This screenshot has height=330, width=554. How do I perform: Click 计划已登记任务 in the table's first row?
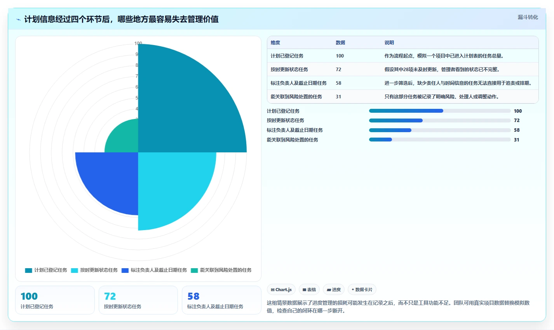[287, 56]
